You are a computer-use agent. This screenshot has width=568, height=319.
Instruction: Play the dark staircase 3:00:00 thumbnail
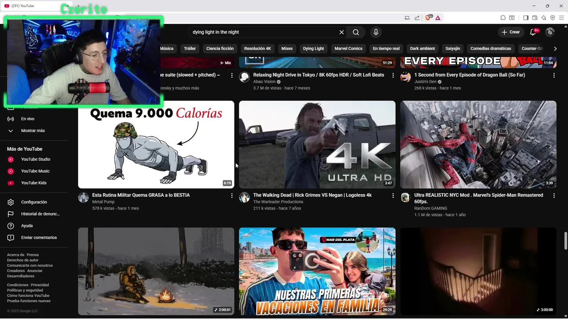tap(478, 271)
